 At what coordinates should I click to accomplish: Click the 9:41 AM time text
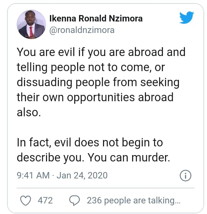pyautogui.click(x=33, y=176)
